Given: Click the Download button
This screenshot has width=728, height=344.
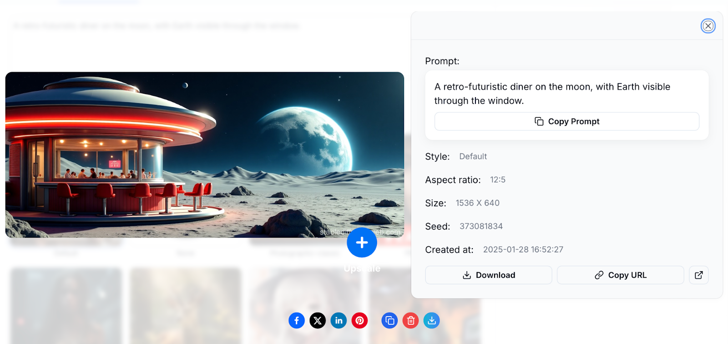Looking at the screenshot, I should pyautogui.click(x=489, y=275).
